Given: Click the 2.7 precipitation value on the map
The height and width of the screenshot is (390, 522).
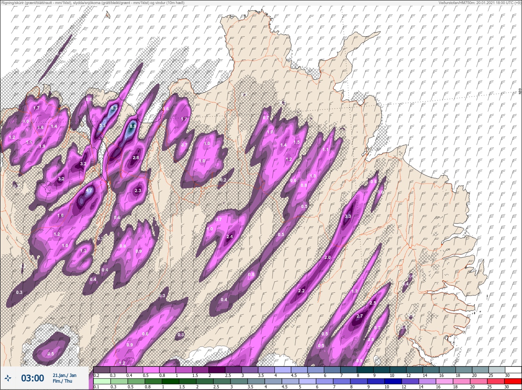Looking at the screenshot, I should pos(360,316).
